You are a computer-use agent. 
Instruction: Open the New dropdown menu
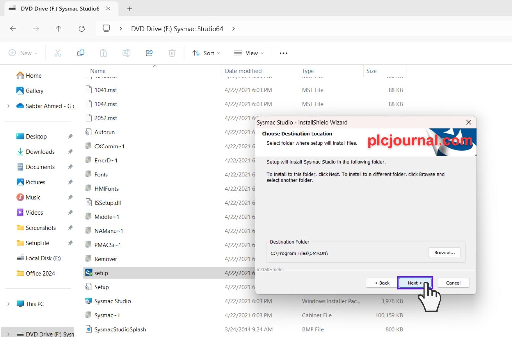[23, 53]
